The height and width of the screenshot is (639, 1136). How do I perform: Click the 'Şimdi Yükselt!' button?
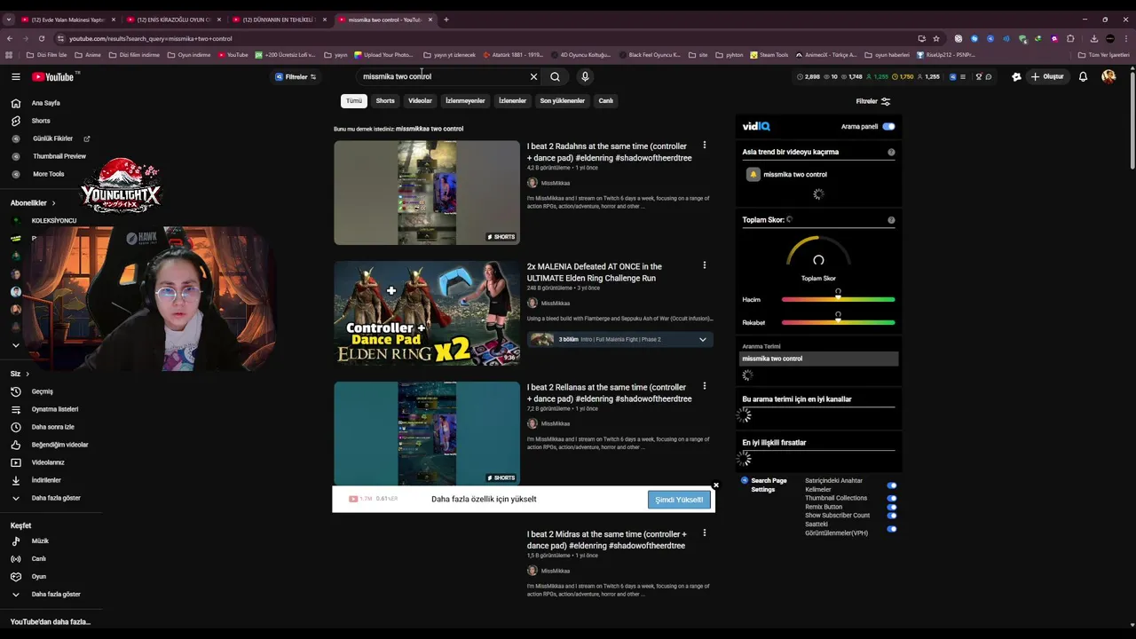tap(679, 500)
